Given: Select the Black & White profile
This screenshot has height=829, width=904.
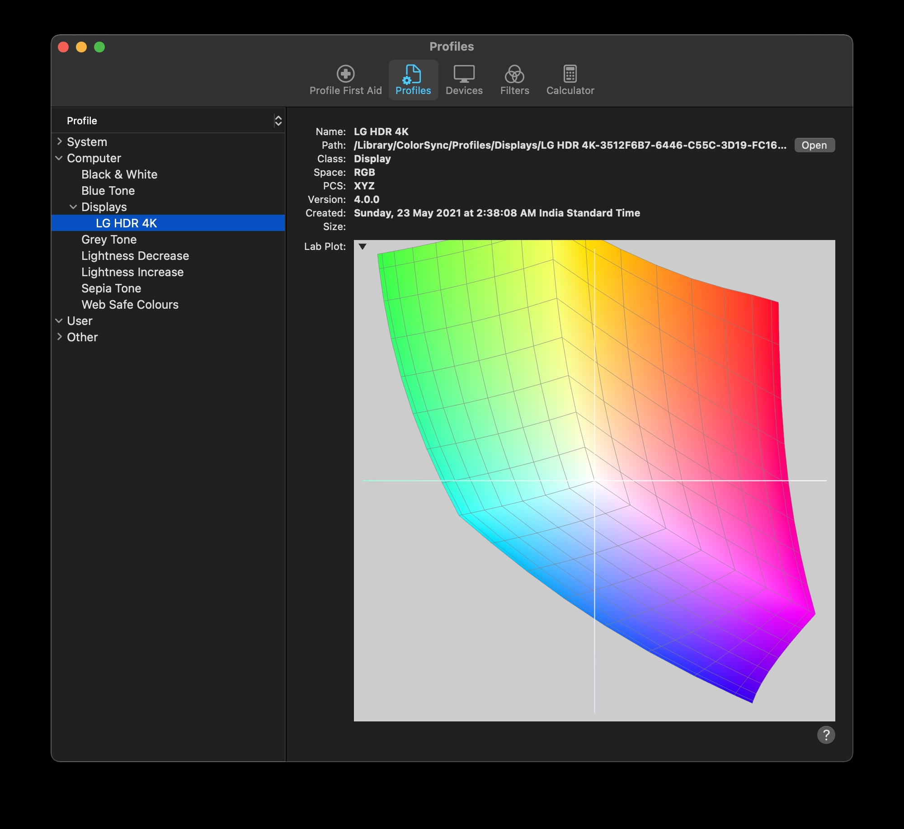Looking at the screenshot, I should coord(119,174).
